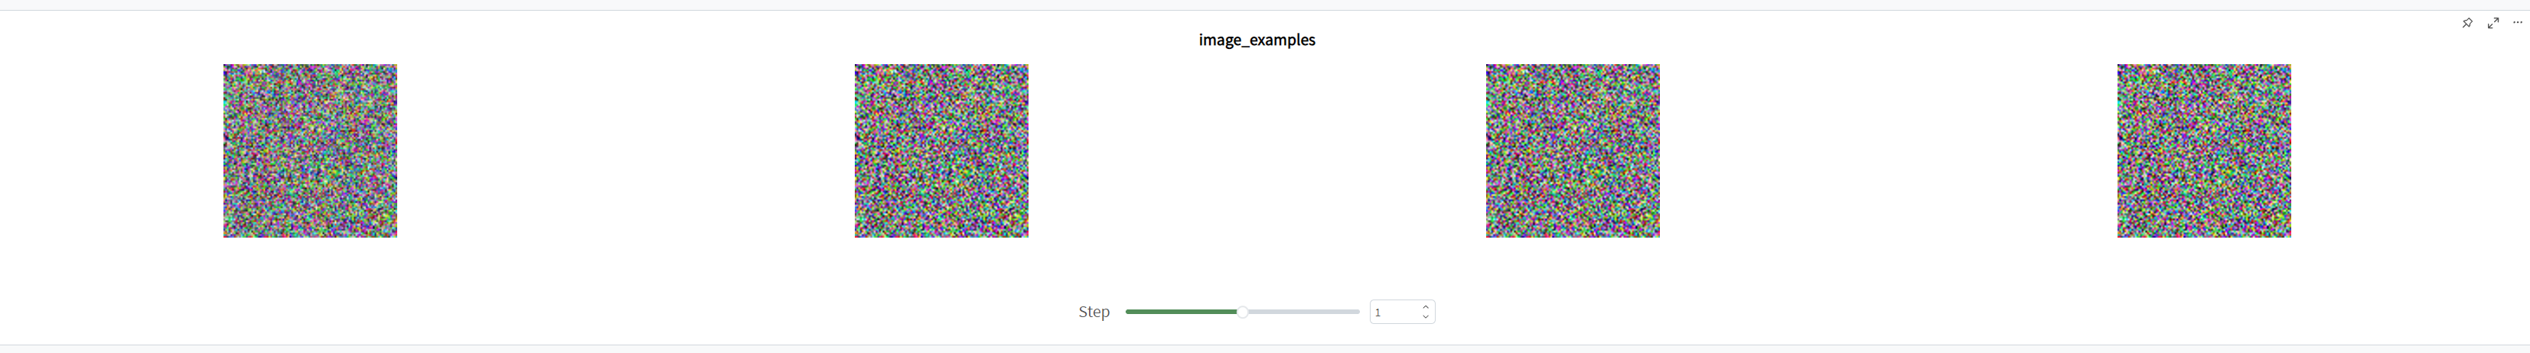Jump the Step slider to its maximum end

pos(1358,312)
